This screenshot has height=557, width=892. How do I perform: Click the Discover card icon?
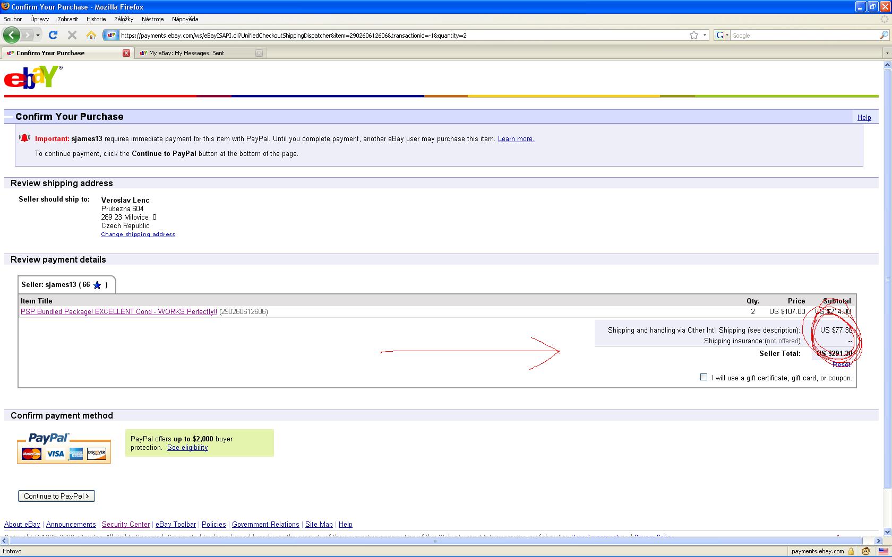click(x=97, y=454)
